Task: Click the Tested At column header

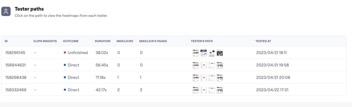Action: pyautogui.click(x=263, y=41)
